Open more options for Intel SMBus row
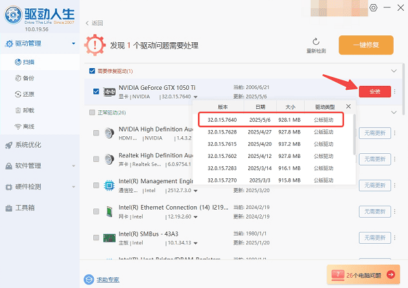Screen dimensions: 408x288 tap(394, 238)
